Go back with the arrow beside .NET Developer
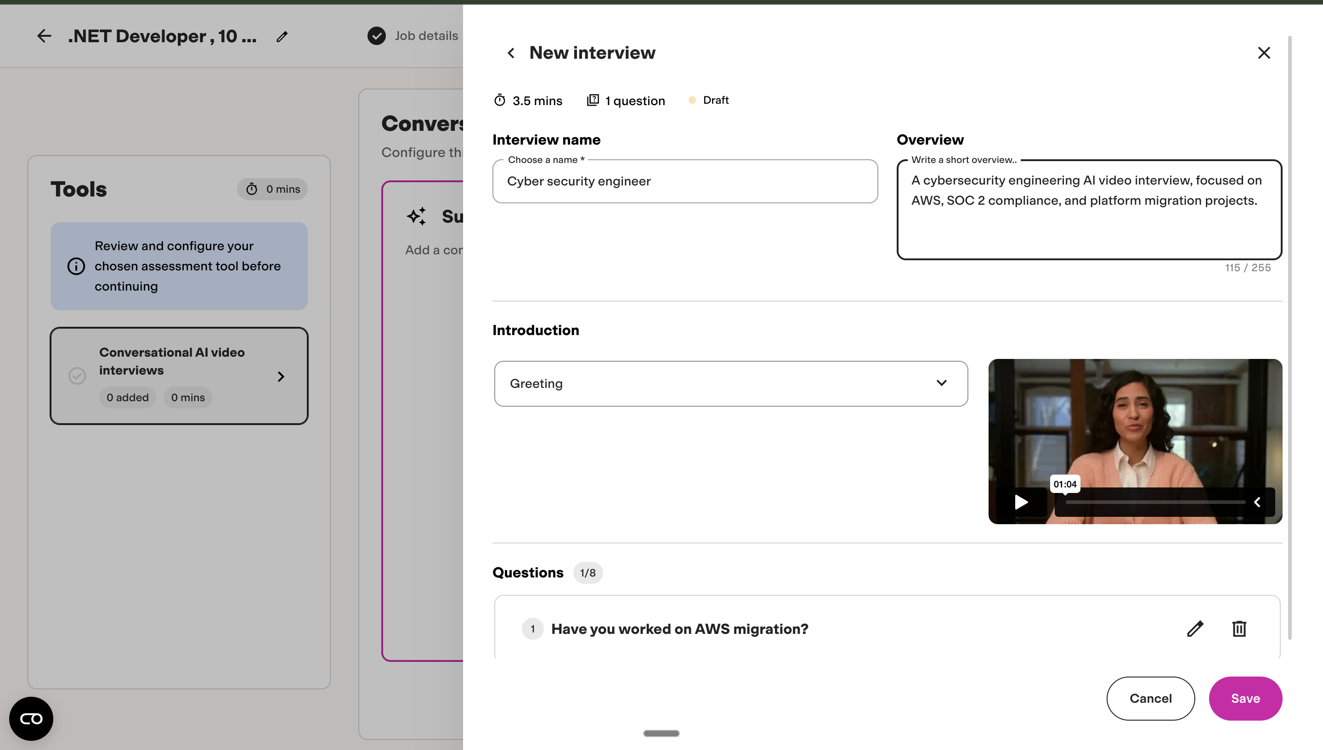The height and width of the screenshot is (750, 1323). click(44, 36)
